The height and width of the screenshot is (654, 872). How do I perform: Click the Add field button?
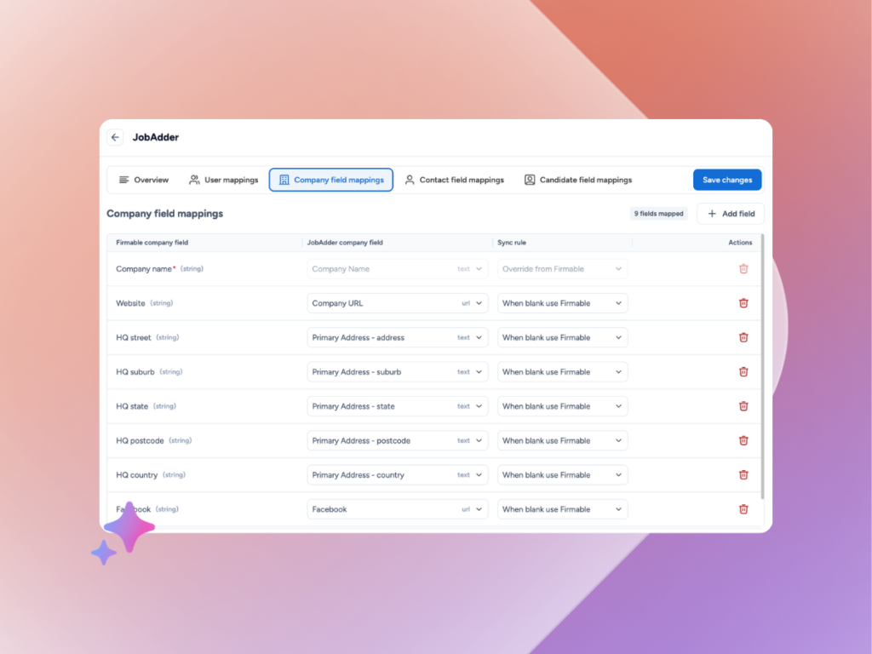pos(731,214)
